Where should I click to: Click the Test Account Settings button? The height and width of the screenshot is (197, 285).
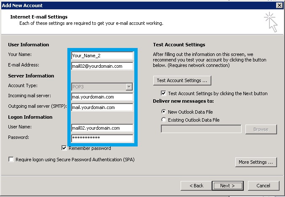[x=182, y=80]
